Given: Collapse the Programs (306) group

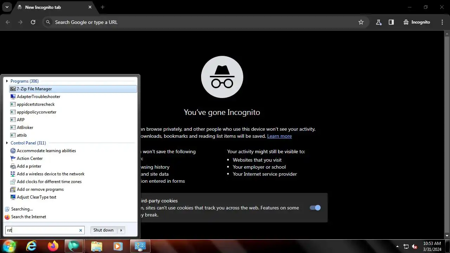Looking at the screenshot, I should (x=7, y=81).
